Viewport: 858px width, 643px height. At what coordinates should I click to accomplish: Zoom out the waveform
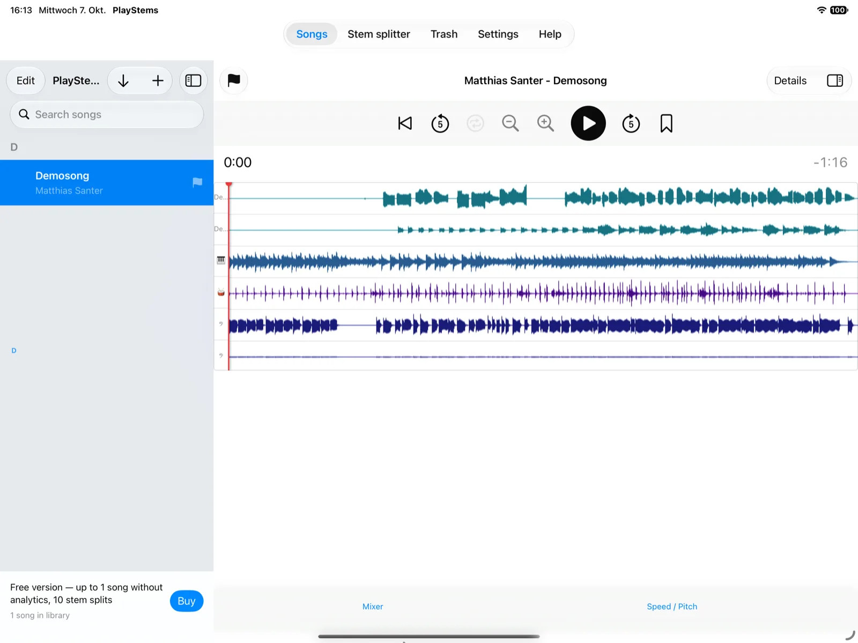point(510,123)
